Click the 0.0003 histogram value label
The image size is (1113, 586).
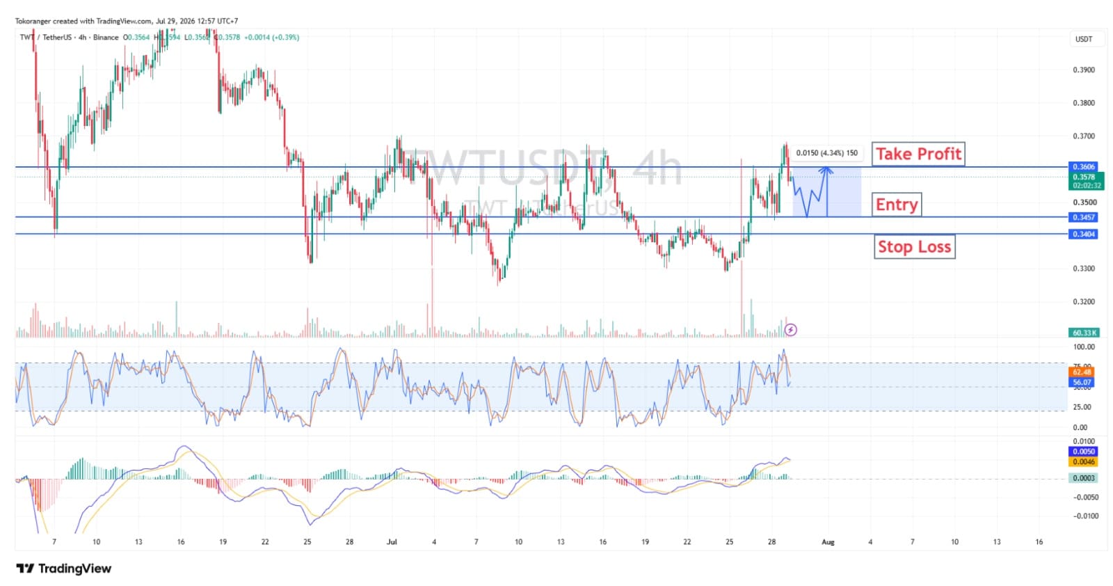(1083, 478)
